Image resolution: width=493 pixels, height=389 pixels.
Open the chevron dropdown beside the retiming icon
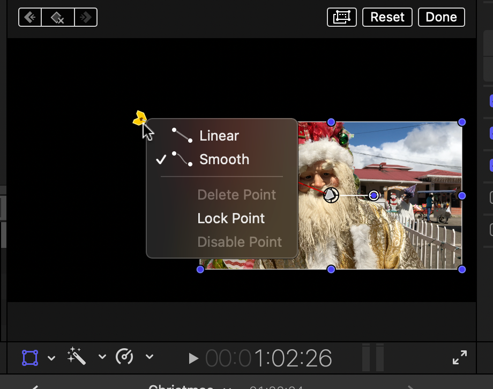[x=150, y=357]
